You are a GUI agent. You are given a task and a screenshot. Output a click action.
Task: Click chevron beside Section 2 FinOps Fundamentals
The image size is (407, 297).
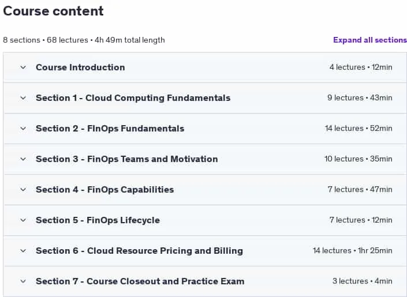coord(23,129)
